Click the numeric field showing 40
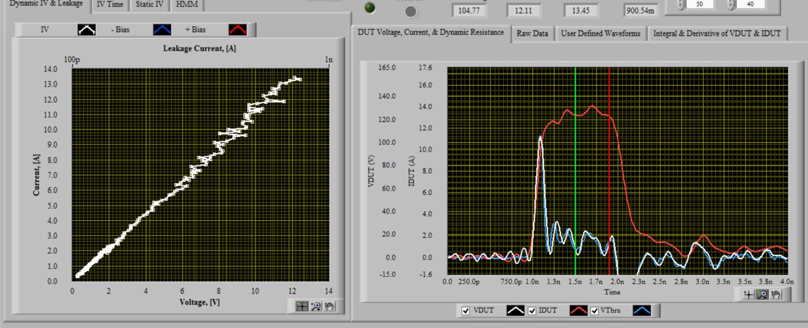This screenshot has height=328, width=808. click(751, 4)
